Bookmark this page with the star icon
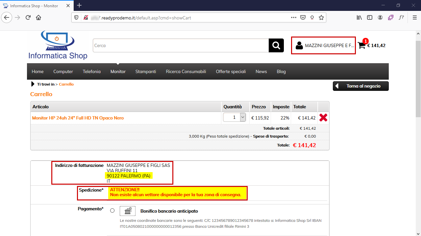Image resolution: width=421 pixels, height=236 pixels. 321,17
